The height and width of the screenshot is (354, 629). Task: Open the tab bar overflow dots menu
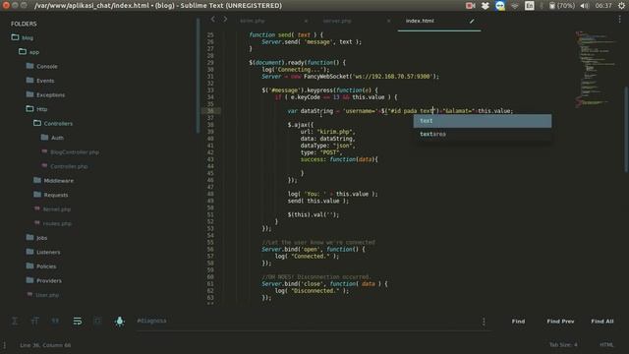click(x=620, y=20)
